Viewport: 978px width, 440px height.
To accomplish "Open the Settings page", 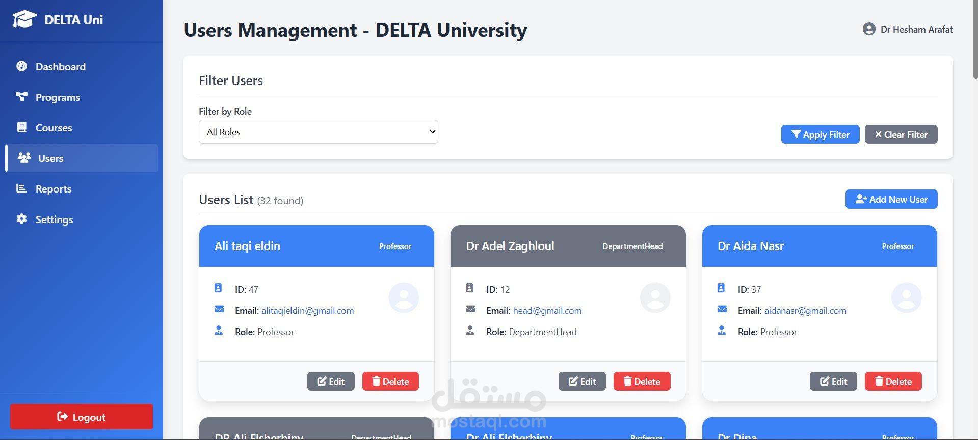I will point(82,219).
